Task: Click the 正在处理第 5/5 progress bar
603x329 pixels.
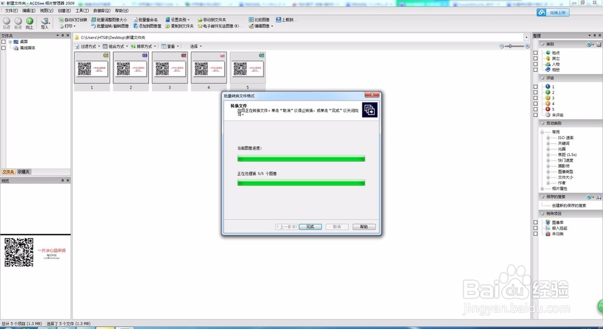Action: [x=301, y=183]
